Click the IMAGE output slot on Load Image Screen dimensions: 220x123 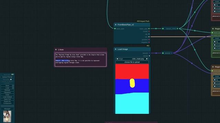click(x=149, y=53)
